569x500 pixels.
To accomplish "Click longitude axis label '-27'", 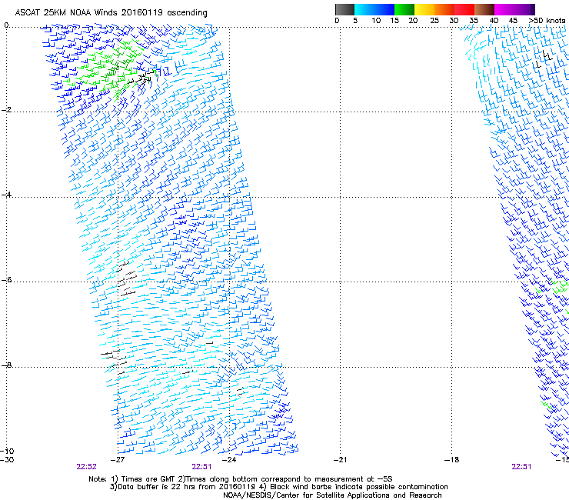I will (117, 460).
